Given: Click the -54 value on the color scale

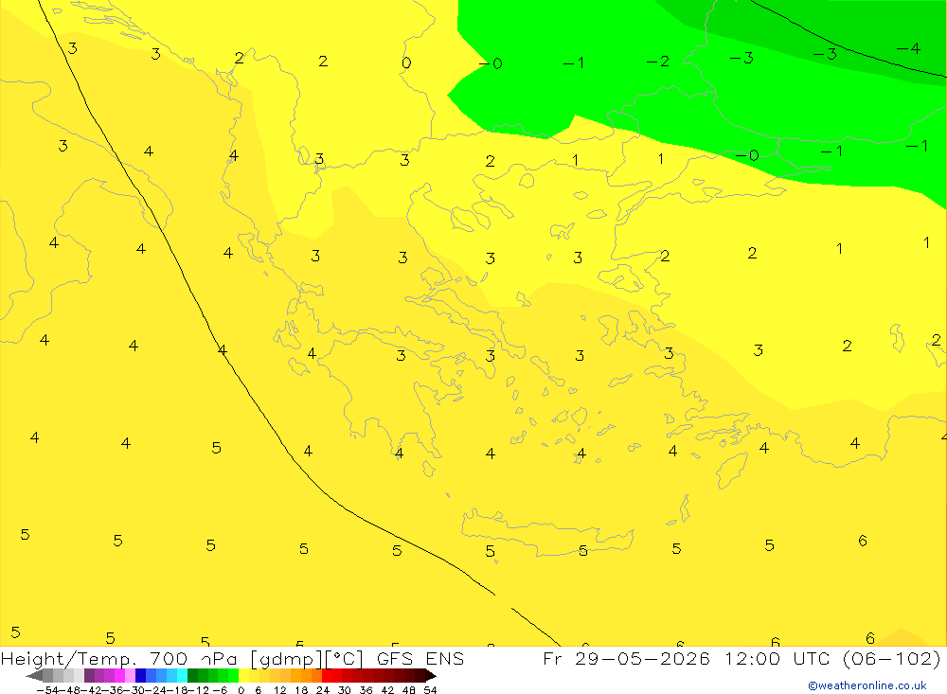Looking at the screenshot, I should [x=47, y=690].
